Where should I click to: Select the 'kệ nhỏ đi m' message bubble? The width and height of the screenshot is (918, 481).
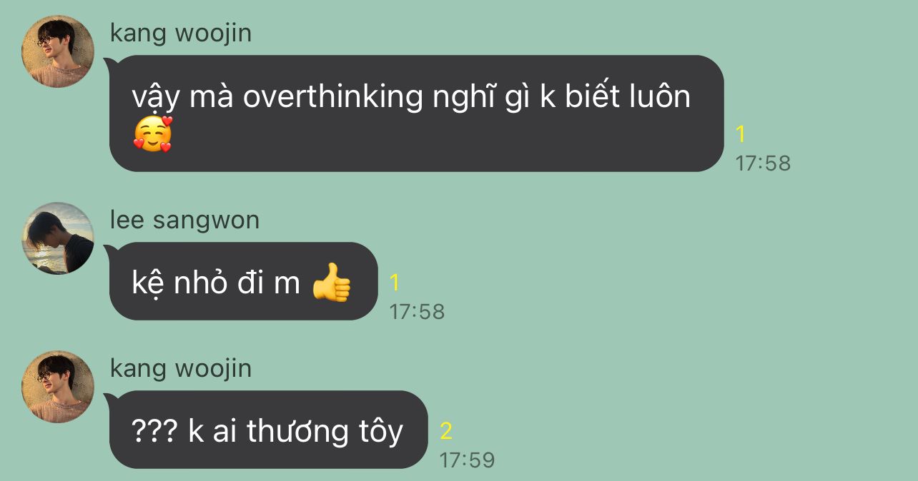[243, 281]
